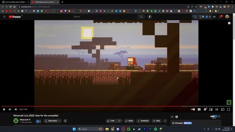Enter fullscreen video mode

click(228, 109)
